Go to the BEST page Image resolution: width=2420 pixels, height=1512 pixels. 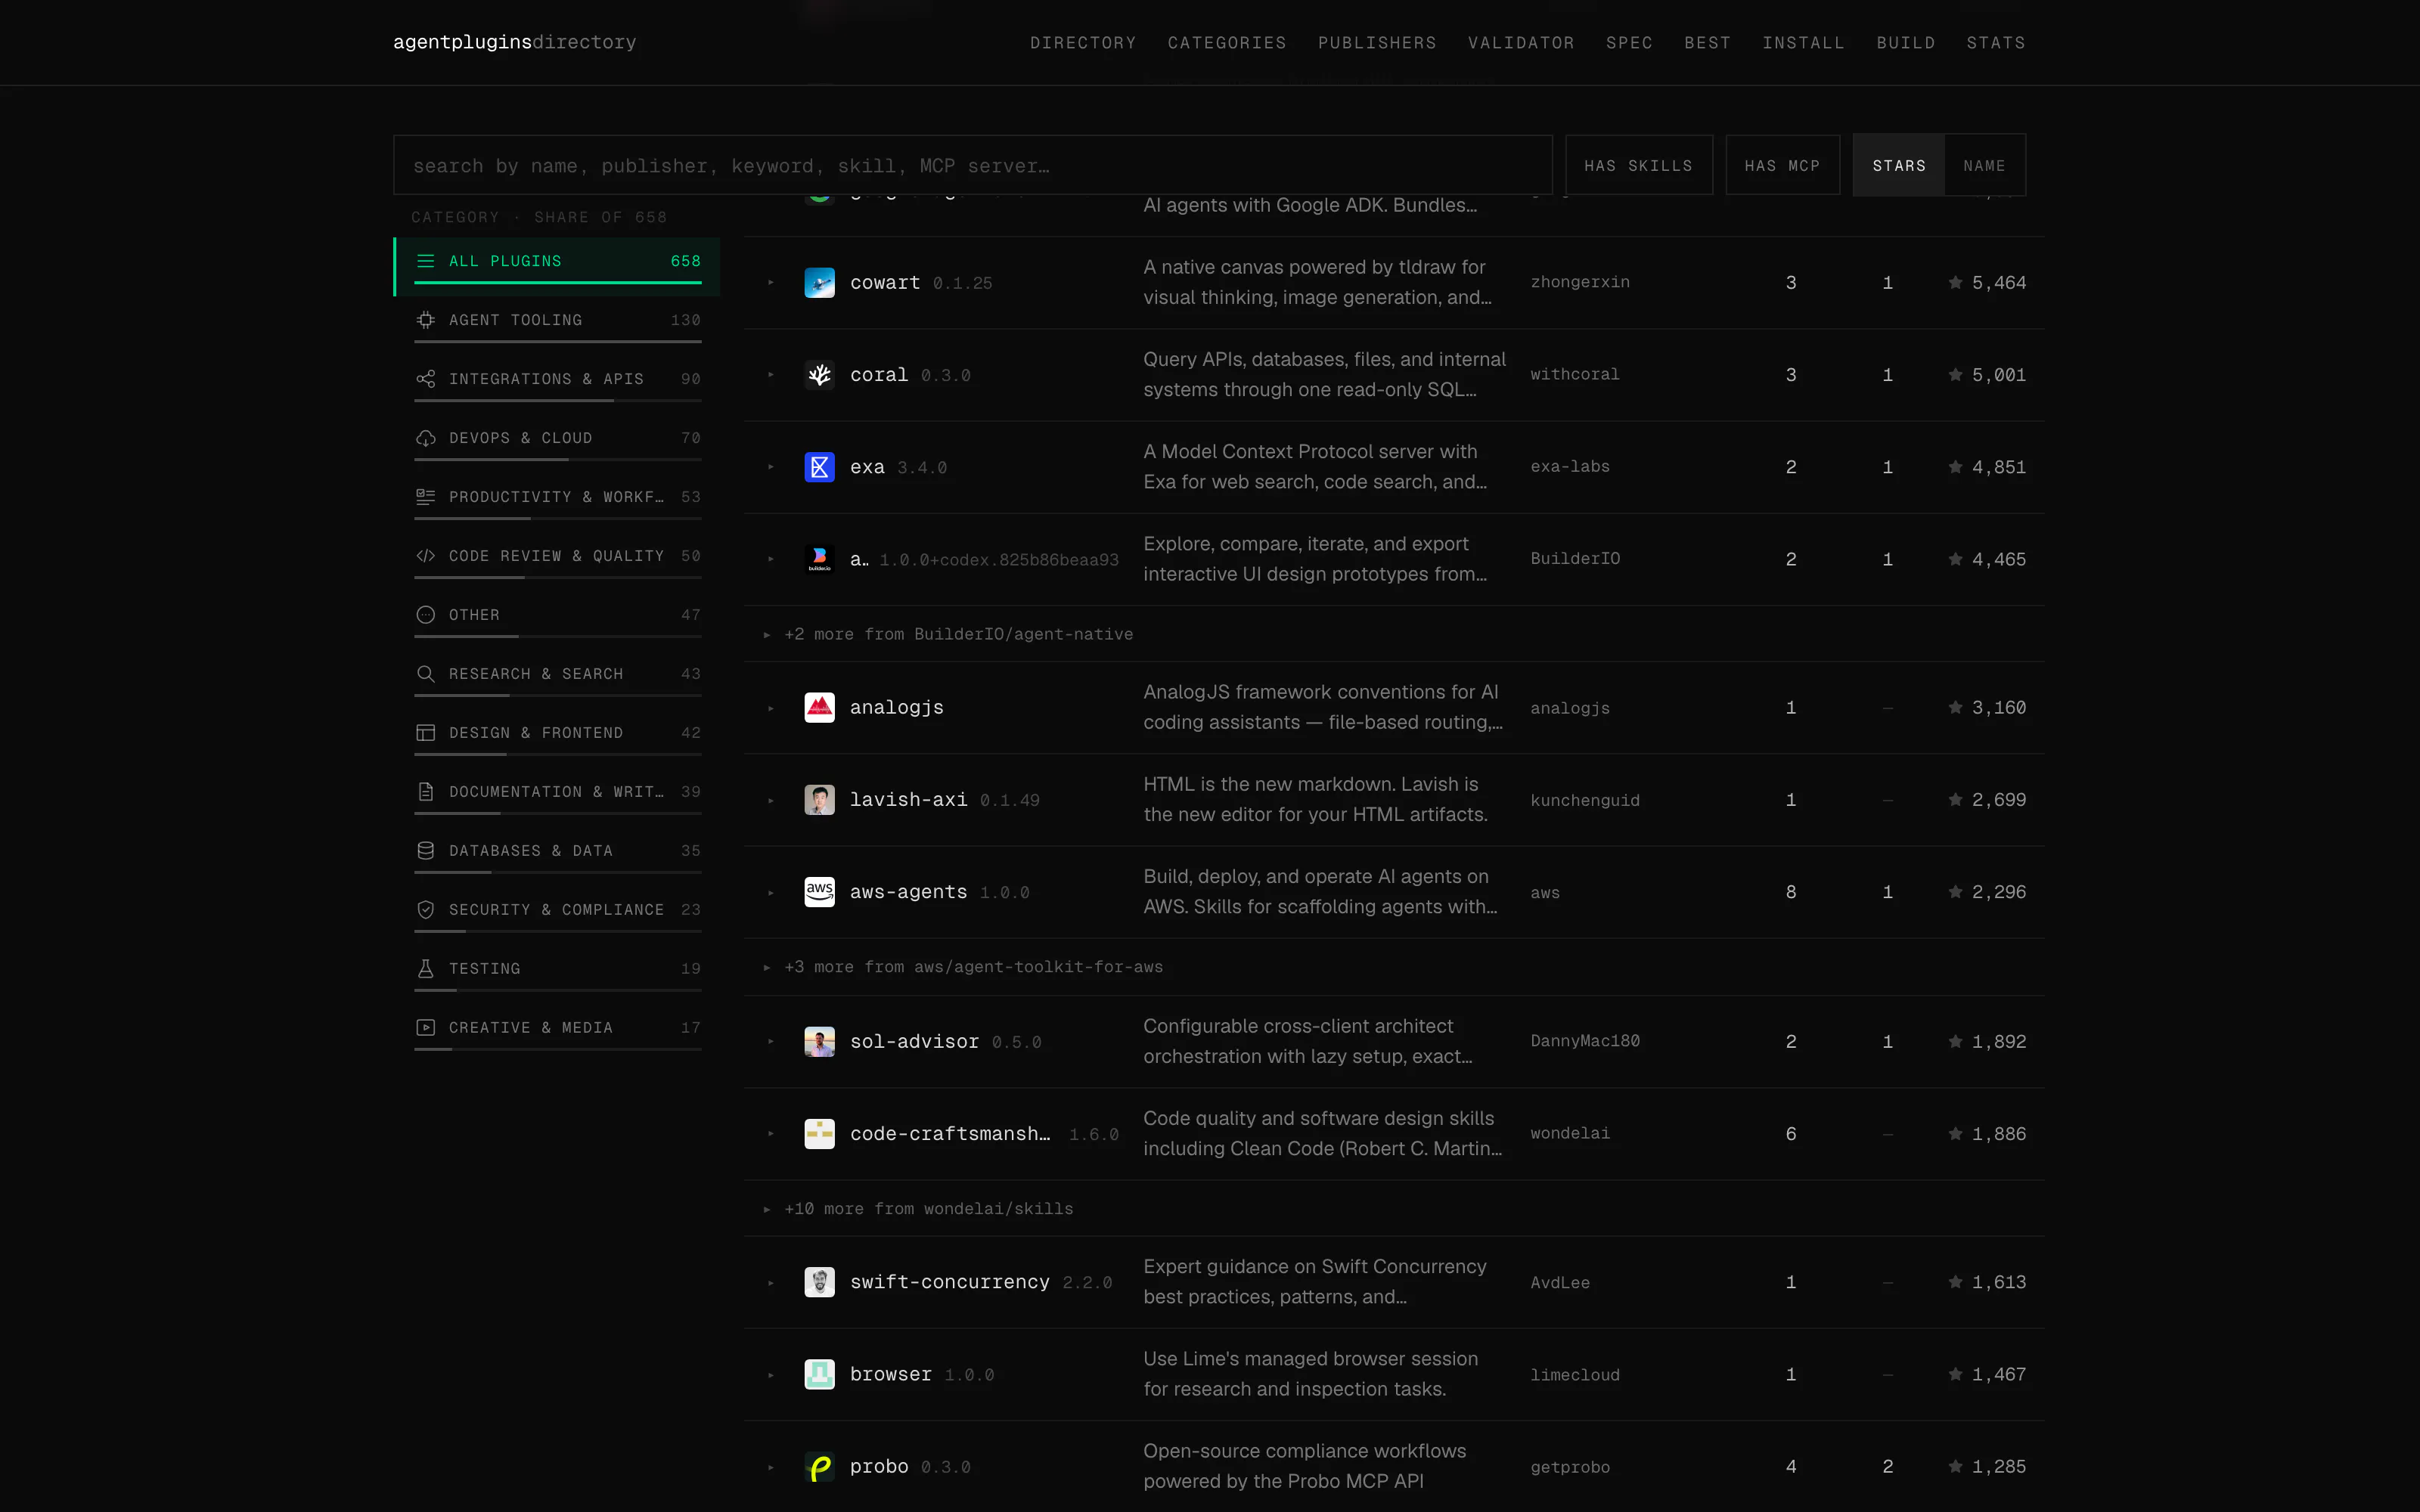pos(1707,43)
